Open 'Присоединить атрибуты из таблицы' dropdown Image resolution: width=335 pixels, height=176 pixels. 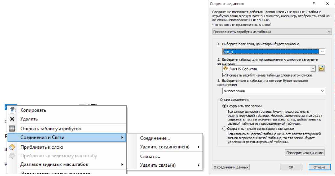coord(329,32)
